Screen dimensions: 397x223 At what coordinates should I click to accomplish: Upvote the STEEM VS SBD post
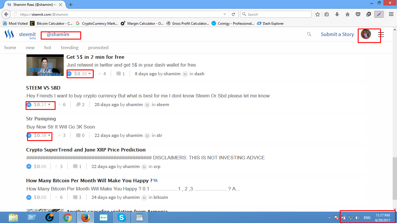29,105
